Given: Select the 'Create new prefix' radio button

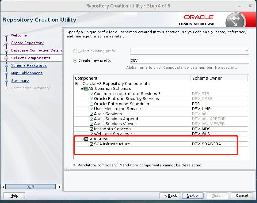Looking at the screenshot, I should (x=75, y=61).
